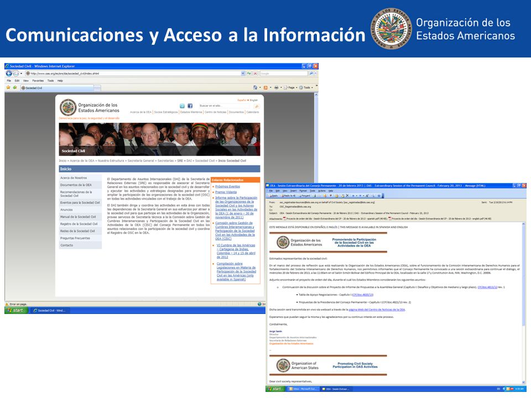Open the Estados Miembros nav link
This screenshot has height=398, width=531.
point(191,112)
